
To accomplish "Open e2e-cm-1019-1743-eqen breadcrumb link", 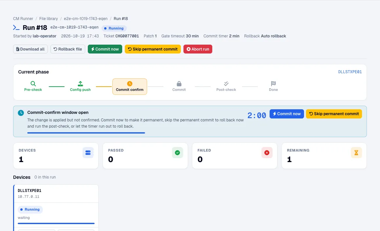I will 85,19.
